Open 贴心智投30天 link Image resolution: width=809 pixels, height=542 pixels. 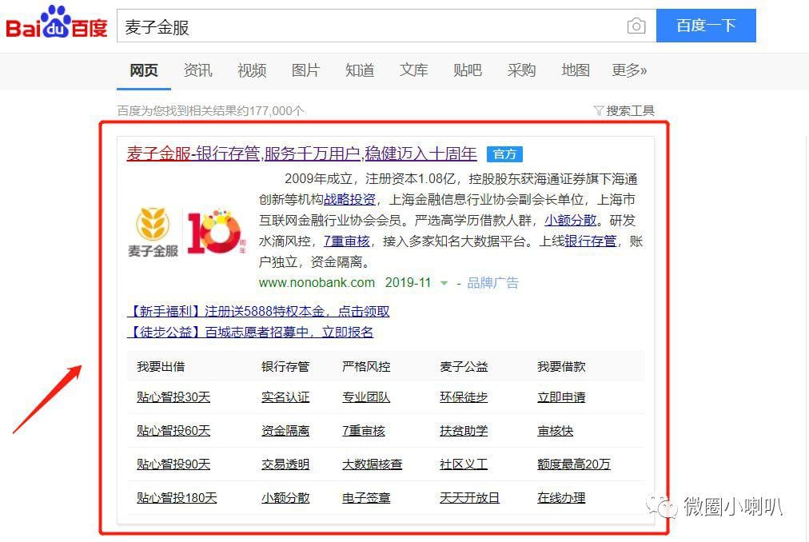coord(173,397)
